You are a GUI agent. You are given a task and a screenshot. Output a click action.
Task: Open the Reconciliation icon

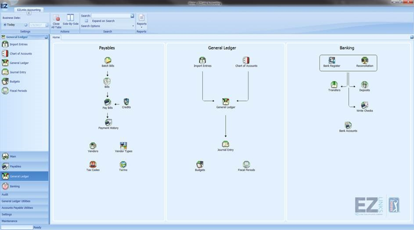pos(365,62)
